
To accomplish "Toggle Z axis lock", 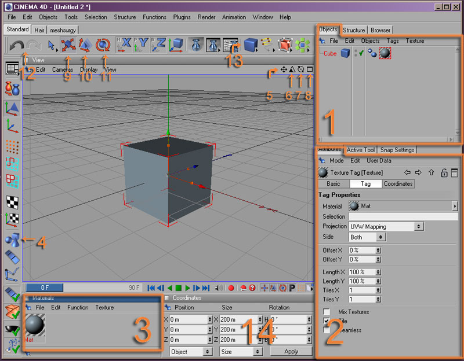I will (x=158, y=45).
